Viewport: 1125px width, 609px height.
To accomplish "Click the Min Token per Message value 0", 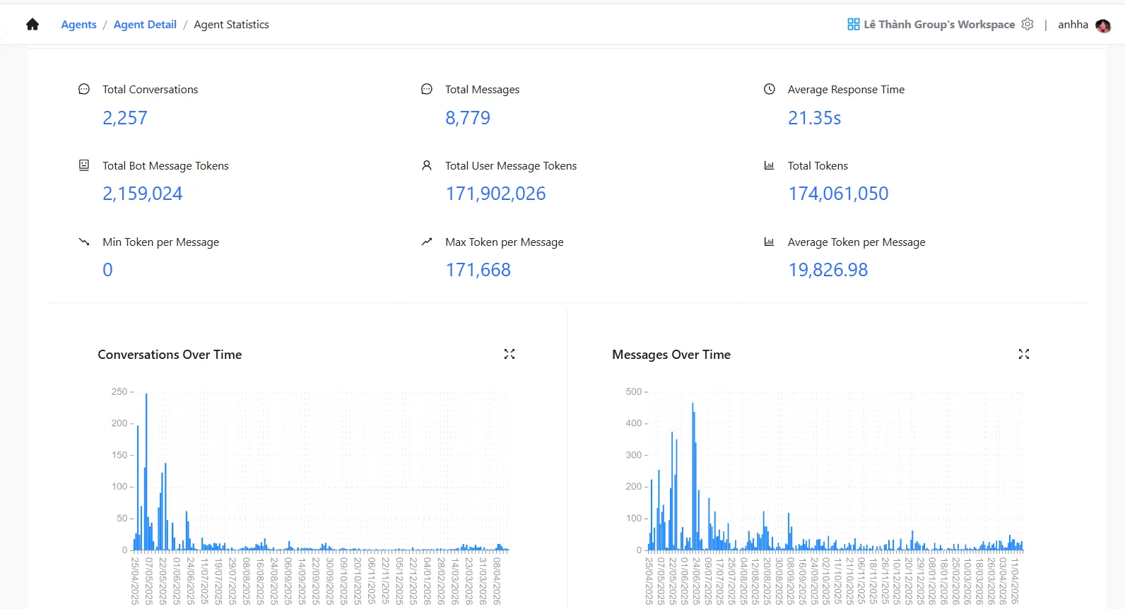I will (x=107, y=270).
